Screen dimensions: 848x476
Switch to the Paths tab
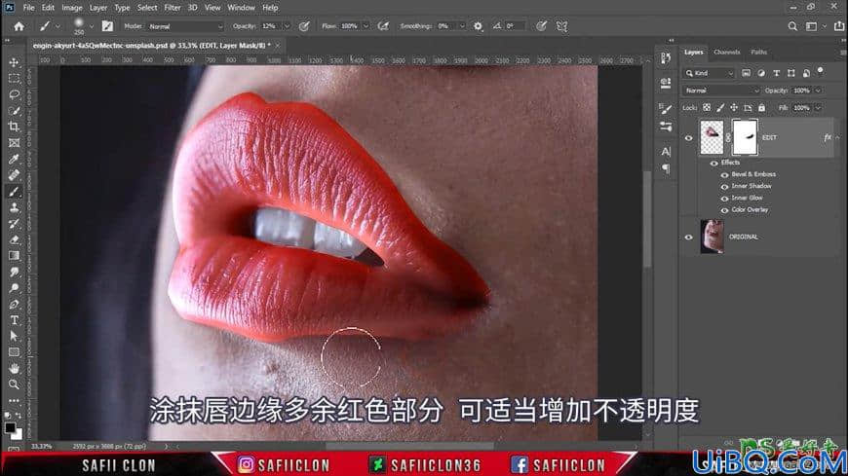pyautogui.click(x=758, y=52)
